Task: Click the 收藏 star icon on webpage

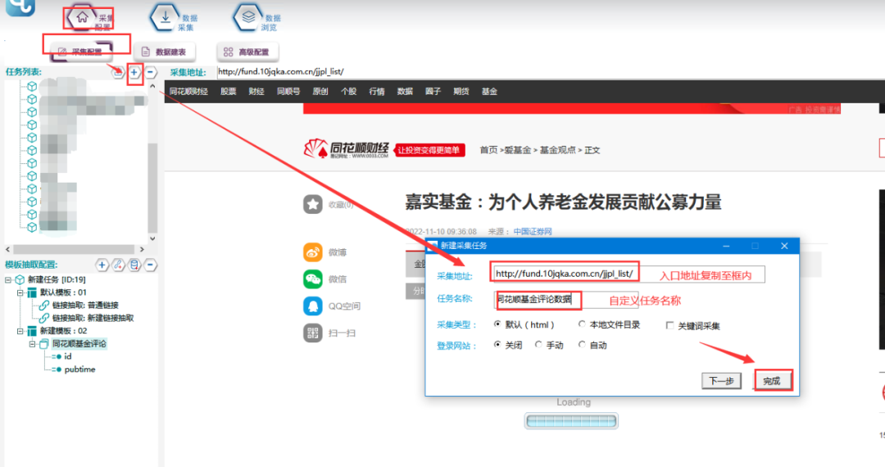Action: click(x=313, y=204)
